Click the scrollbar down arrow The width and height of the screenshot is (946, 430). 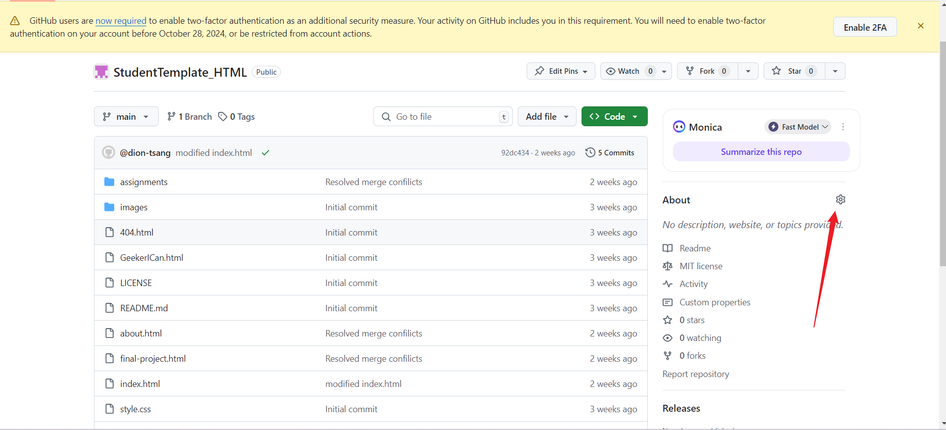tap(943, 424)
